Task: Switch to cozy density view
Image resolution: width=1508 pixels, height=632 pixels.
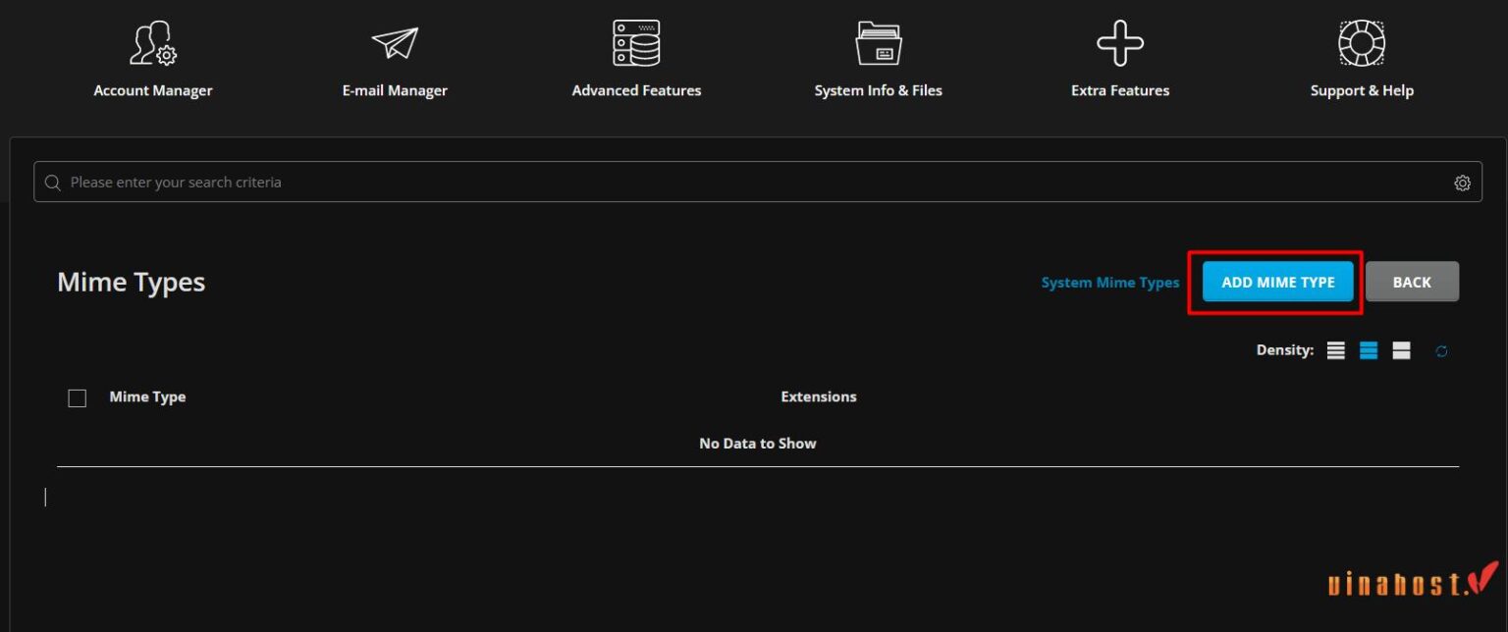Action: tap(1368, 350)
